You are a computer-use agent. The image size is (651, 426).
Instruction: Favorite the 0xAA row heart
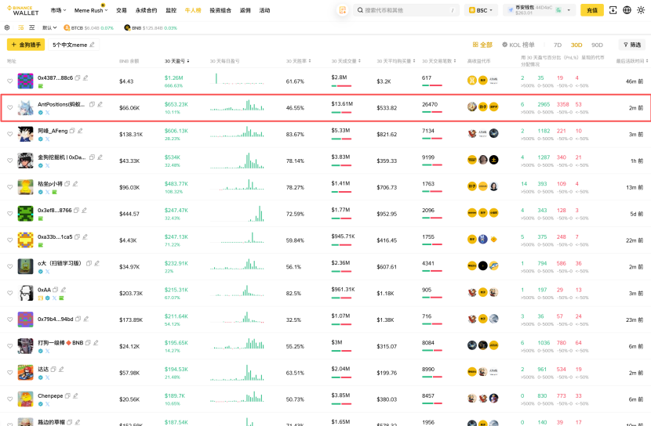(x=10, y=293)
